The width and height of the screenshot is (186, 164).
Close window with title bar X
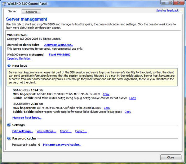179,2
